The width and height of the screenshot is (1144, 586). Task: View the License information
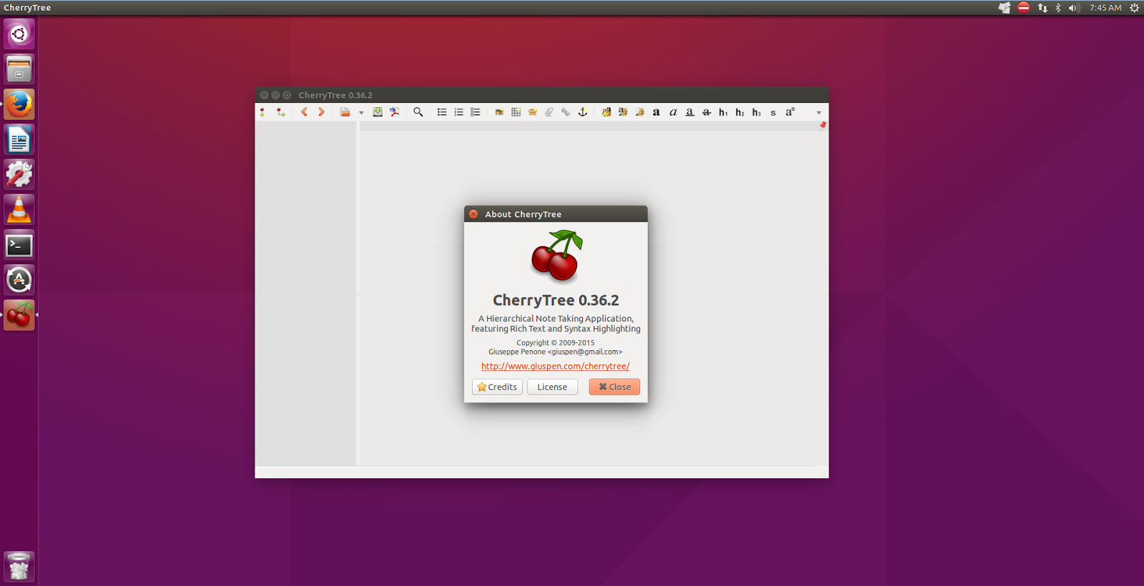click(552, 387)
